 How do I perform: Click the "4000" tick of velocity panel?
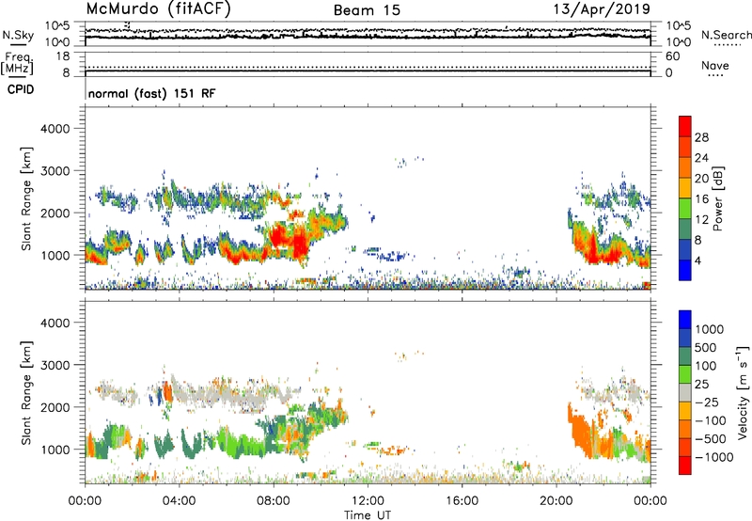55,323
